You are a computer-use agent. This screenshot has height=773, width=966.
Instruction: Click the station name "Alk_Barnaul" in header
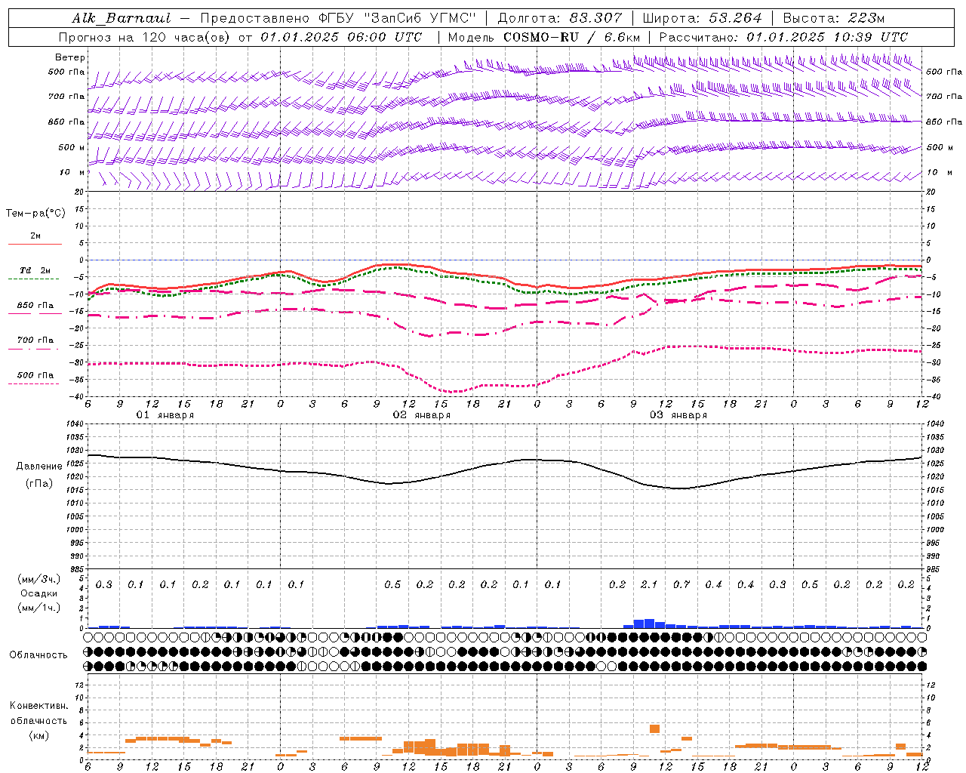coord(122,18)
